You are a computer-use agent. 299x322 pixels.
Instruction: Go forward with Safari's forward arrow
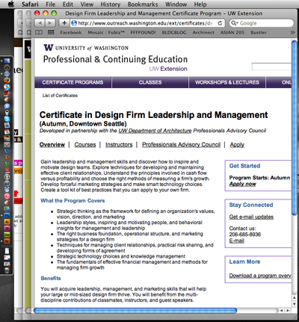point(50,23)
